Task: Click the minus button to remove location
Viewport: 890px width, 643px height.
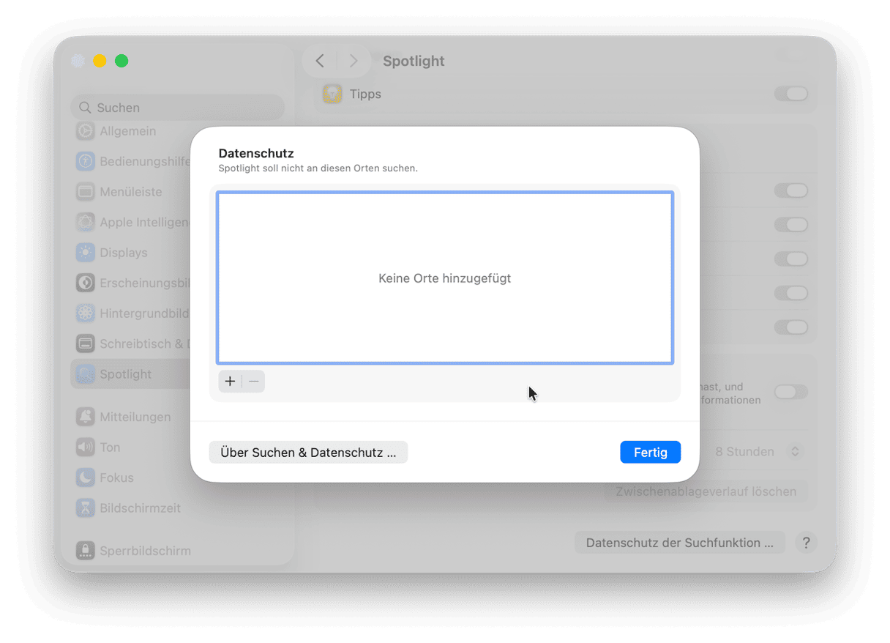Action: [x=254, y=382]
